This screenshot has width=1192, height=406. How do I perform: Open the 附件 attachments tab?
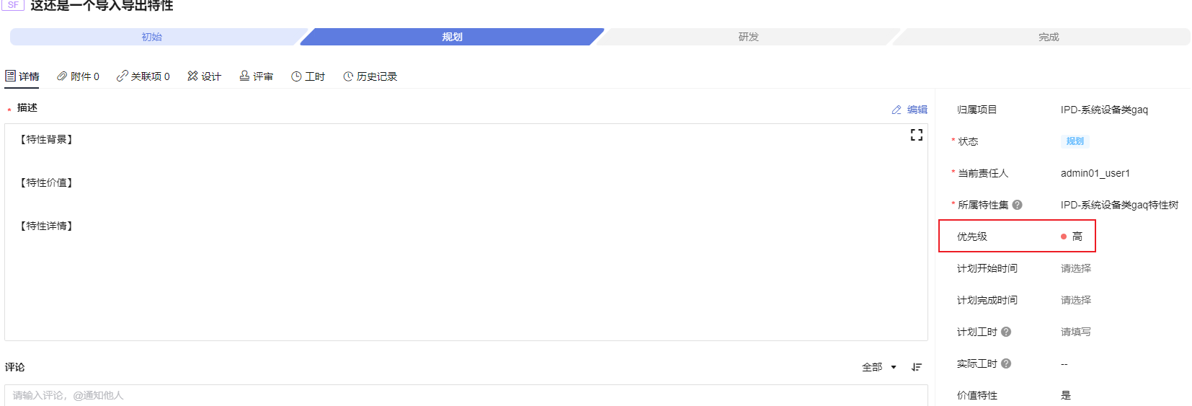pos(78,76)
